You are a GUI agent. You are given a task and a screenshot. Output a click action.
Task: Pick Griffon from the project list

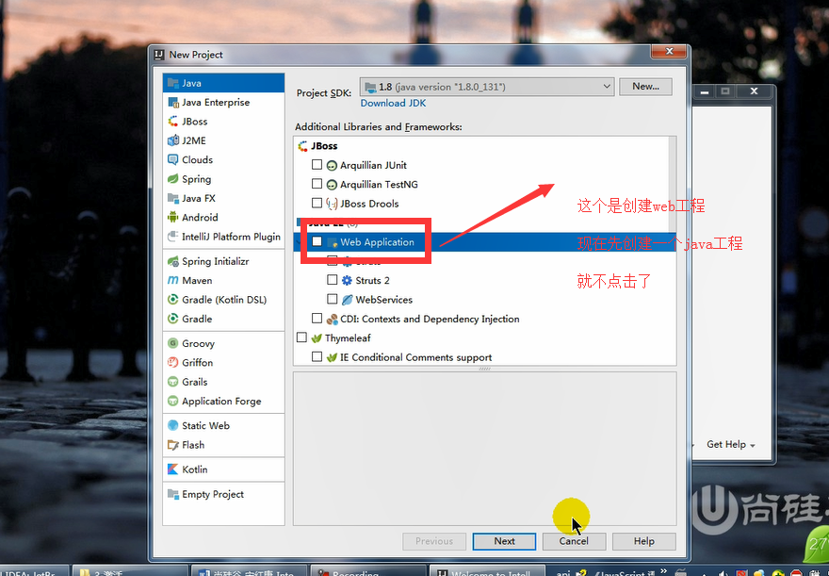(223, 363)
